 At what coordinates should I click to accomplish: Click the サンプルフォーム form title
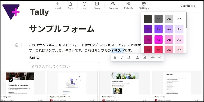pyautogui.click(x=62, y=29)
